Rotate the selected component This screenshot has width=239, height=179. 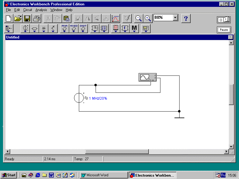[78, 18]
